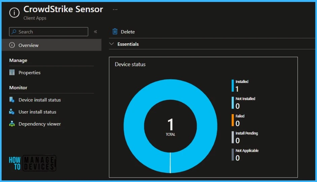
Task: Click the Failed orange legend bar
Action: click(x=233, y=120)
